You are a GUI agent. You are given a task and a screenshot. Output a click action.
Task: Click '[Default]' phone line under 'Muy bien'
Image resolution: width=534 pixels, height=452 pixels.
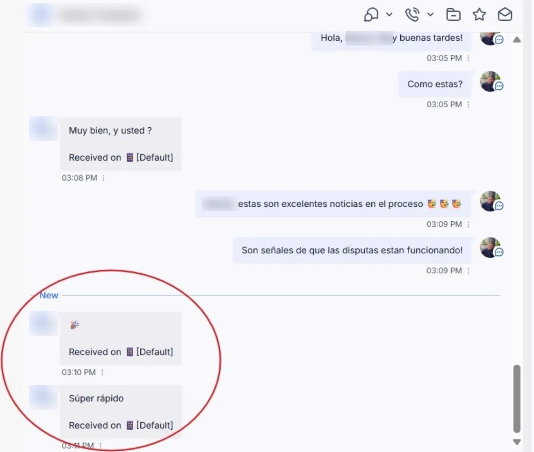pyautogui.click(x=154, y=157)
